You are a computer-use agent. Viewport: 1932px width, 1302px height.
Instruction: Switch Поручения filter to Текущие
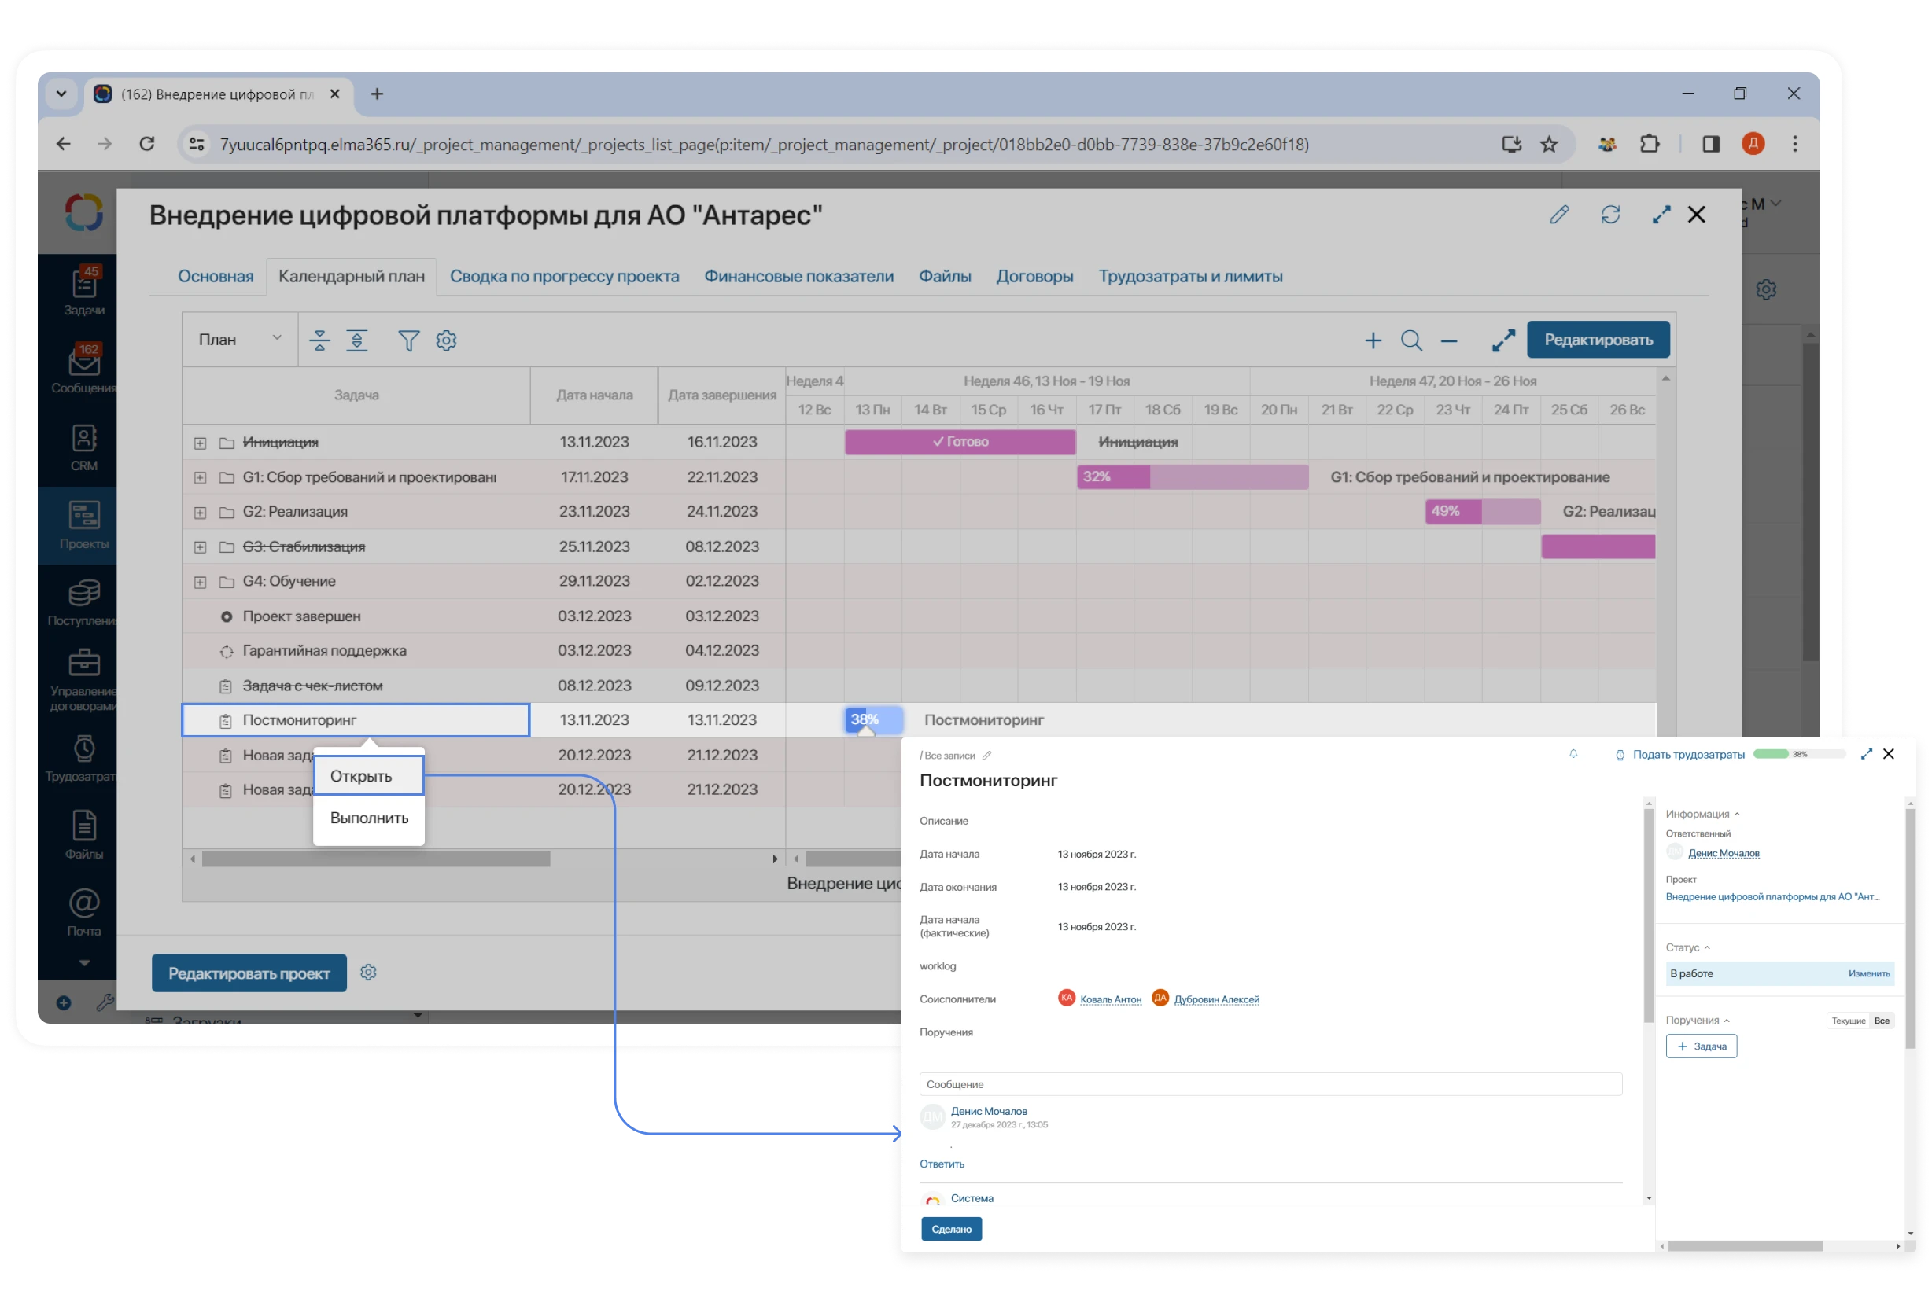pos(1848,1021)
